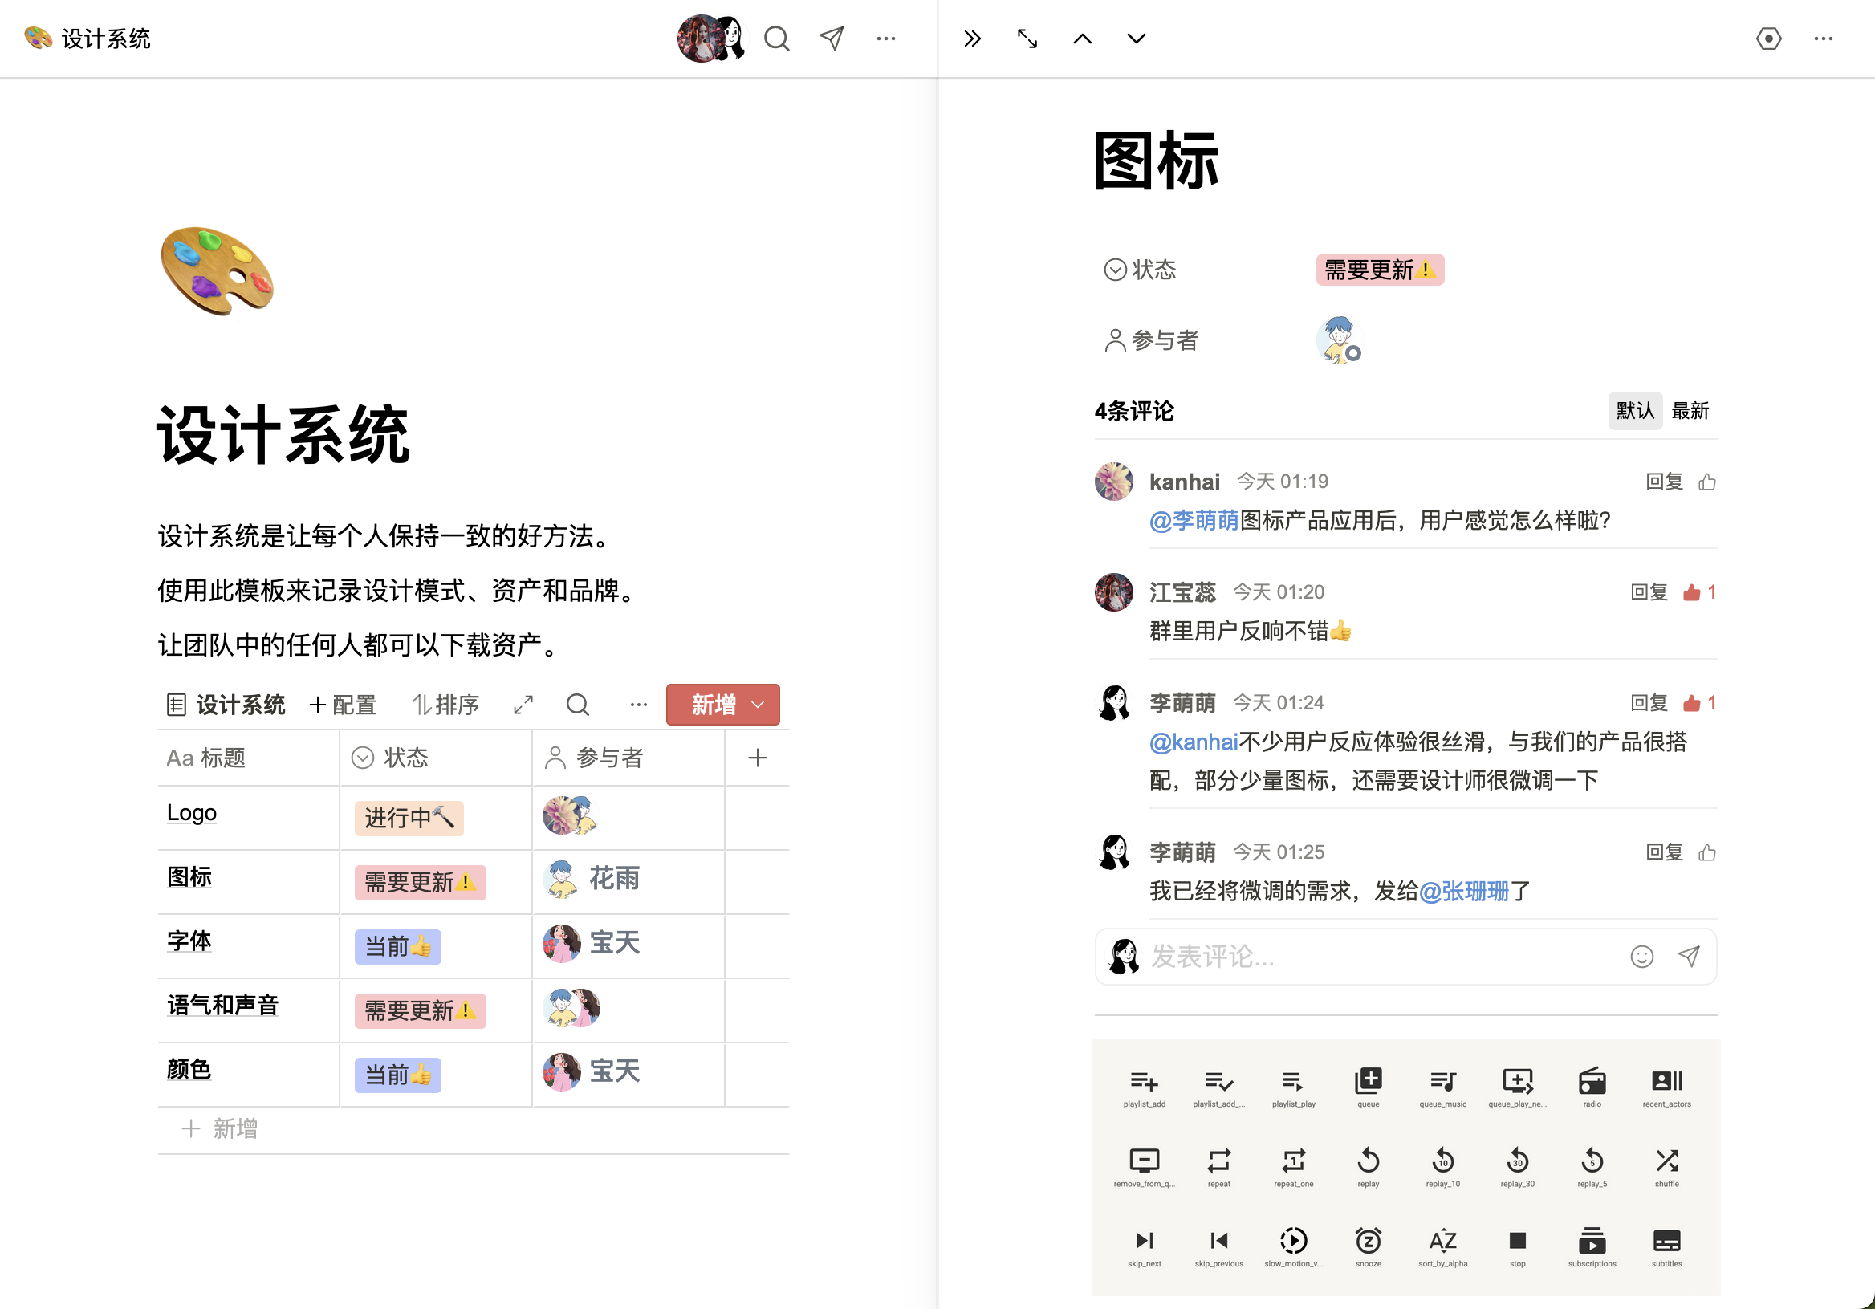Like kanhai's comment with thumbs-up

coord(1706,482)
